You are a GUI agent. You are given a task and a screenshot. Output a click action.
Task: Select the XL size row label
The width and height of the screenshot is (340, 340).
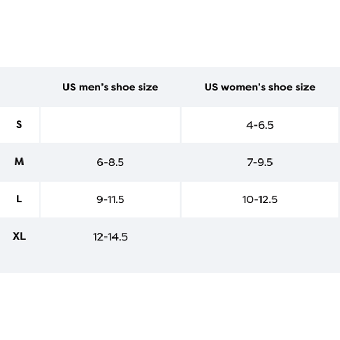pos(19,236)
